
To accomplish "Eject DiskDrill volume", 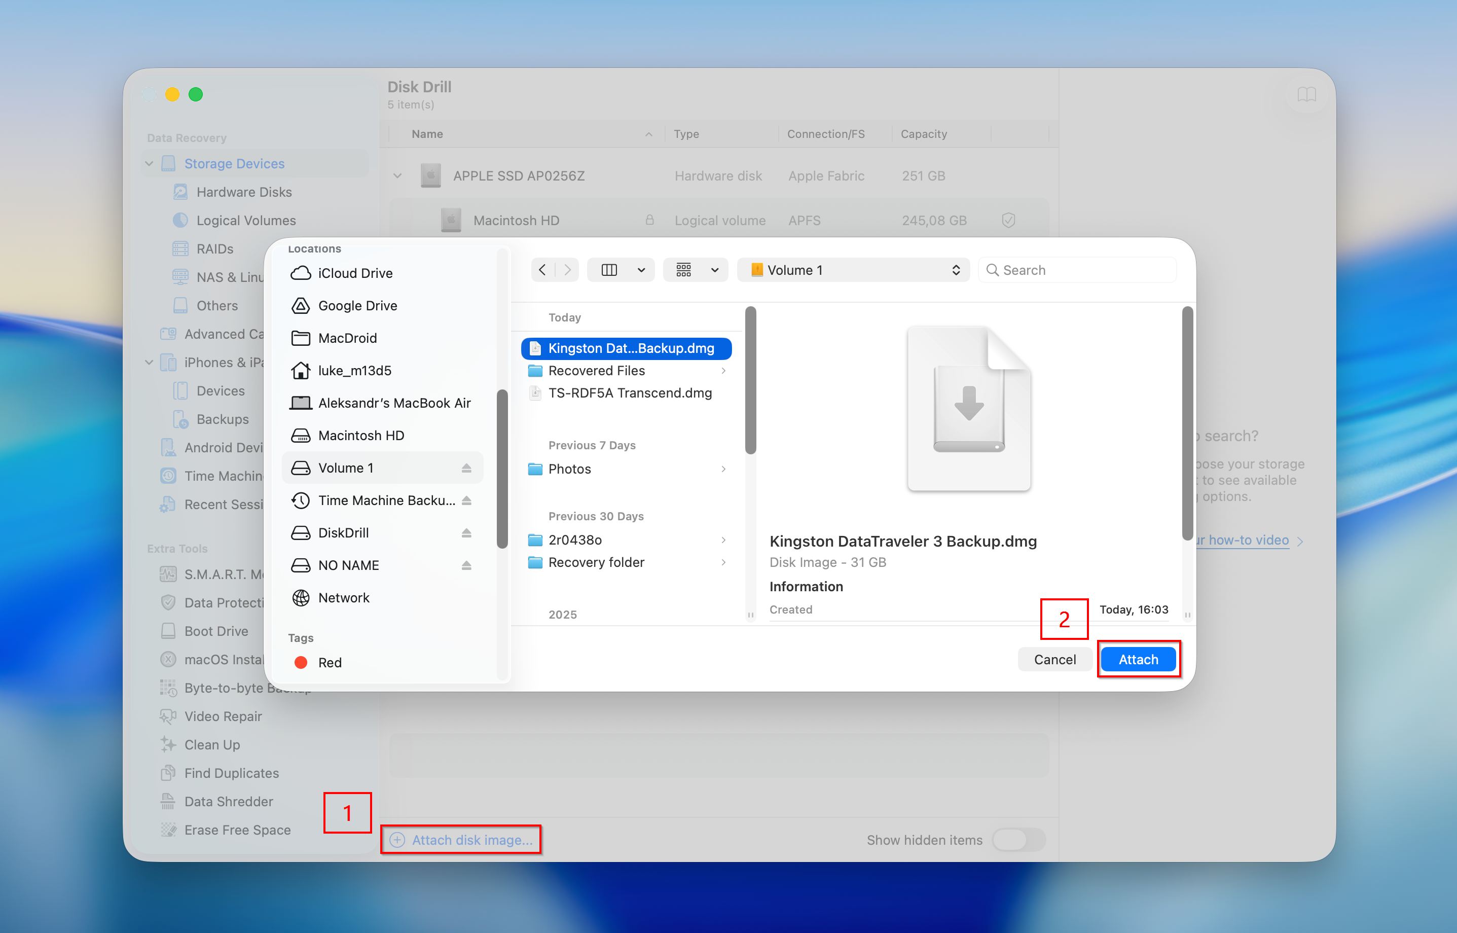I will [466, 532].
